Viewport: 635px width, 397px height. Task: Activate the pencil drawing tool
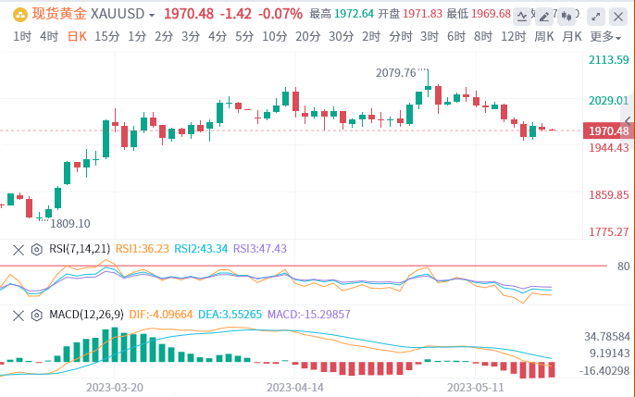tap(544, 17)
